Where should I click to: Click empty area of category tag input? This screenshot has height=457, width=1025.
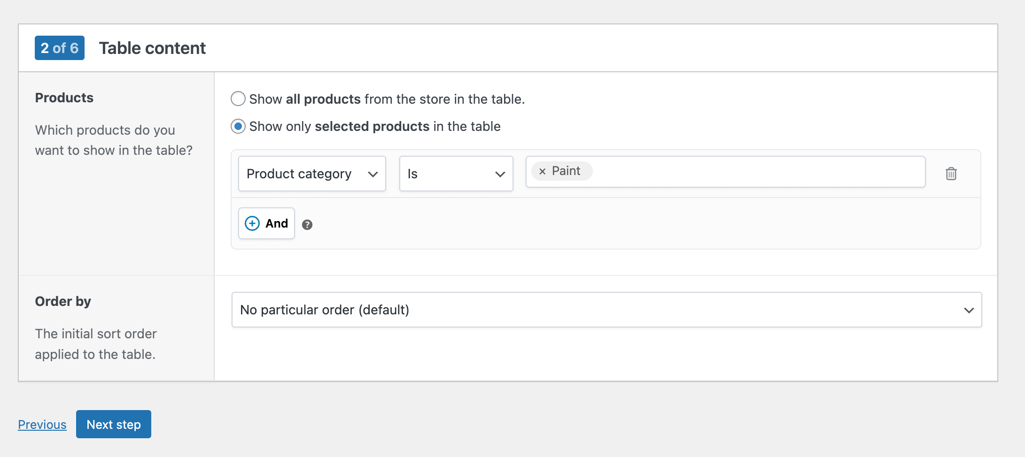tap(752, 172)
